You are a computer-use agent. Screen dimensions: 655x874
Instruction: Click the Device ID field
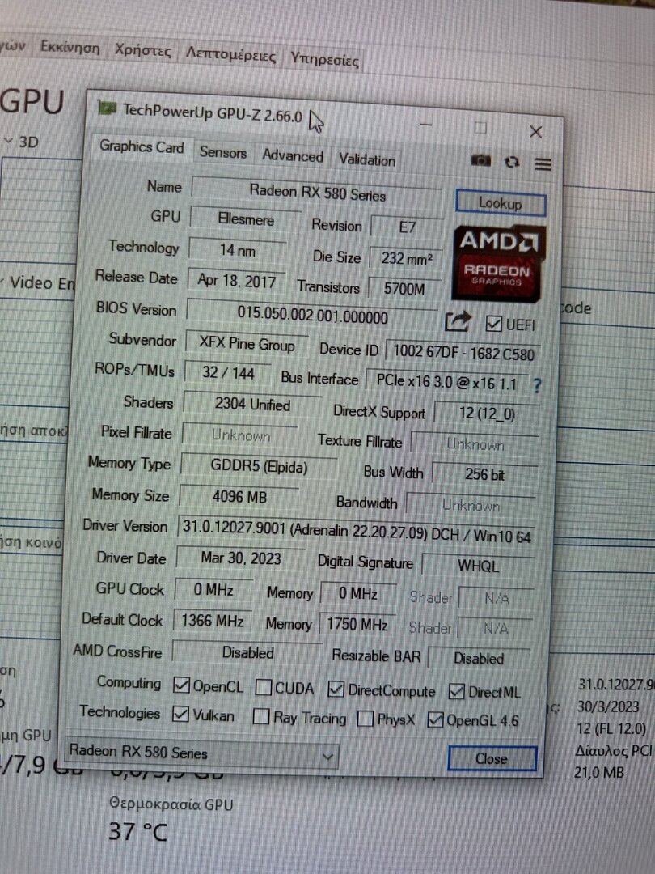[x=463, y=352]
